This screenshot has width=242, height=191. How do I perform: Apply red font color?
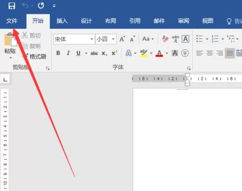tap(159, 53)
